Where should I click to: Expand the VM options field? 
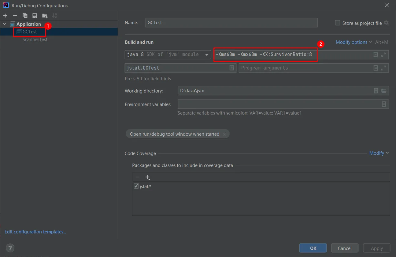pos(383,55)
